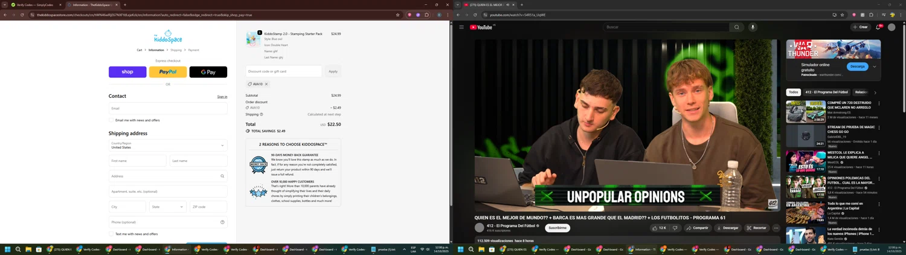Dislike the YouTube video

[x=675, y=228]
